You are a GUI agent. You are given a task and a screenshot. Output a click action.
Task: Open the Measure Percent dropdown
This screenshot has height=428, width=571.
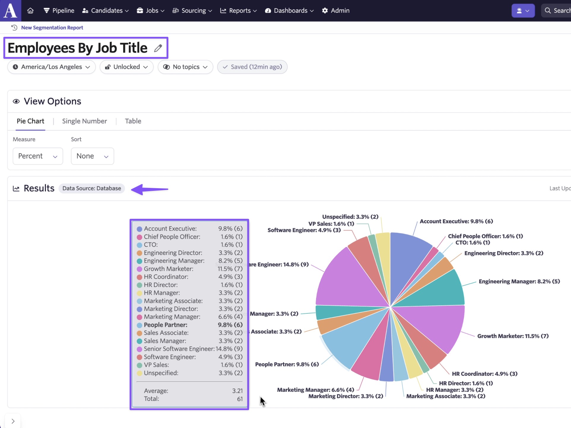tap(38, 156)
